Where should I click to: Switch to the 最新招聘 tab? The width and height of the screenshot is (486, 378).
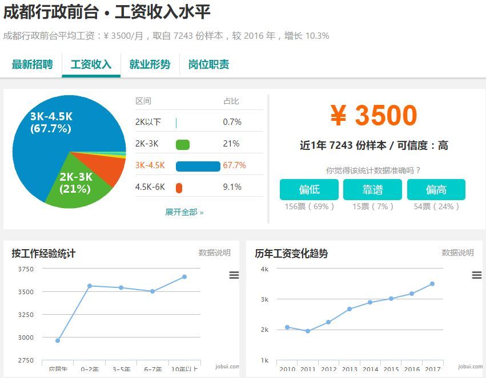pos(31,64)
